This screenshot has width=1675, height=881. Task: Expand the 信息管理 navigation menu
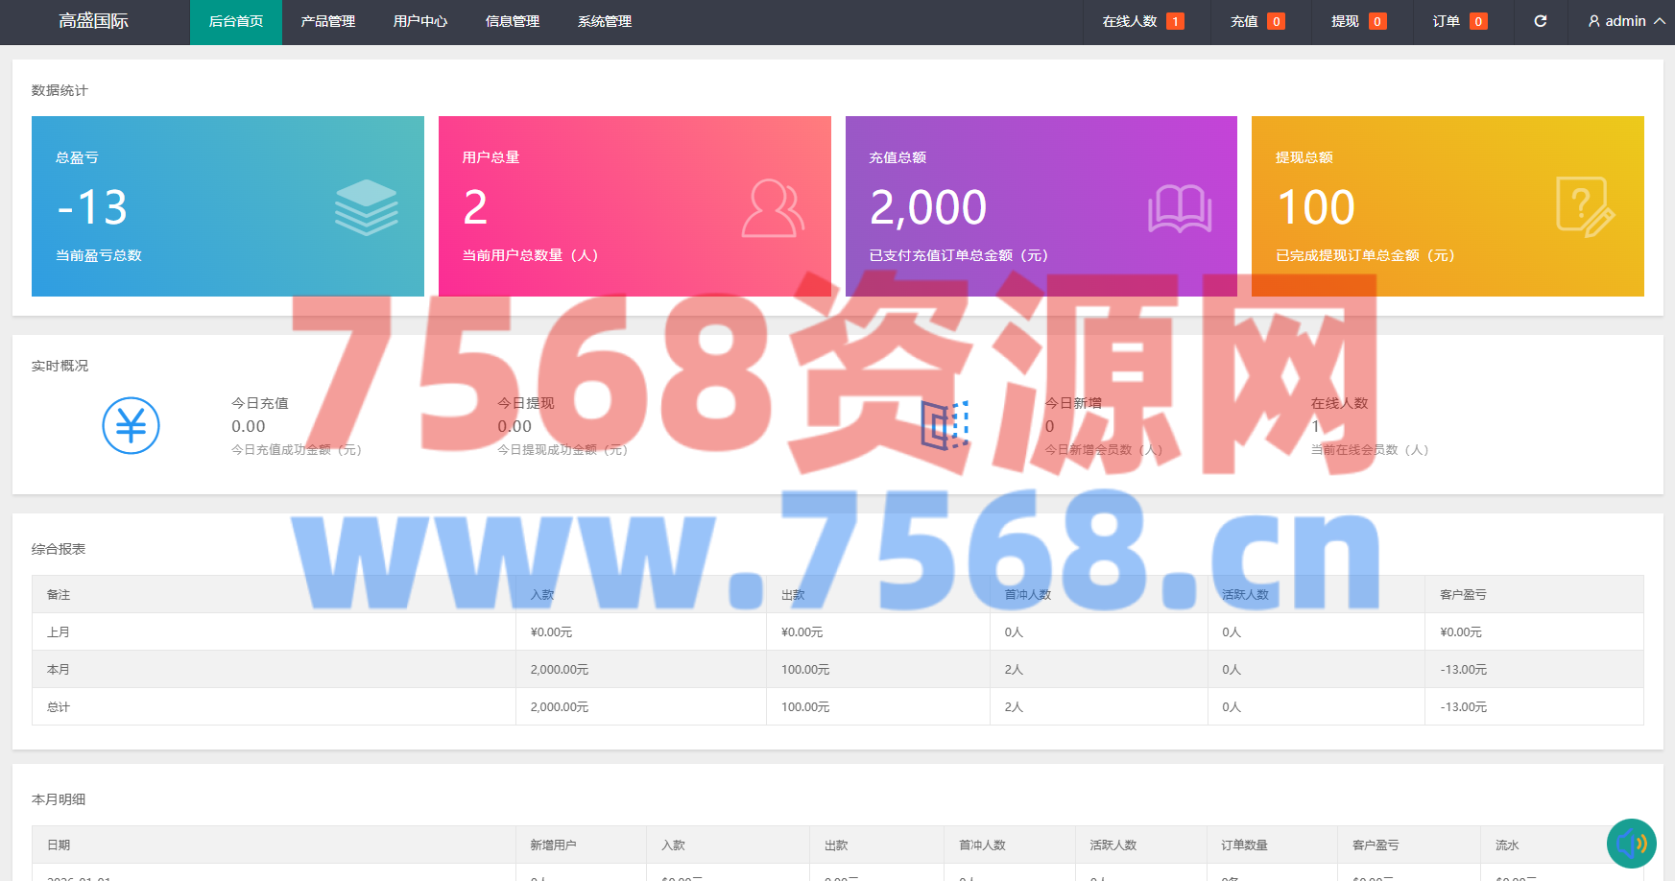pyautogui.click(x=512, y=21)
